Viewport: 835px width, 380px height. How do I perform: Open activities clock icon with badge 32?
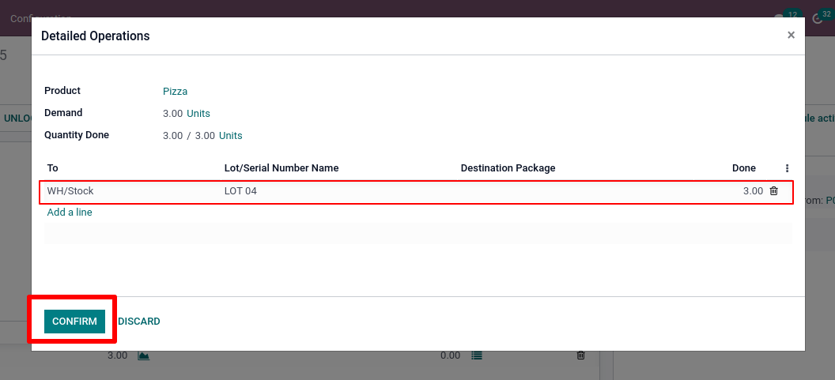click(818, 18)
